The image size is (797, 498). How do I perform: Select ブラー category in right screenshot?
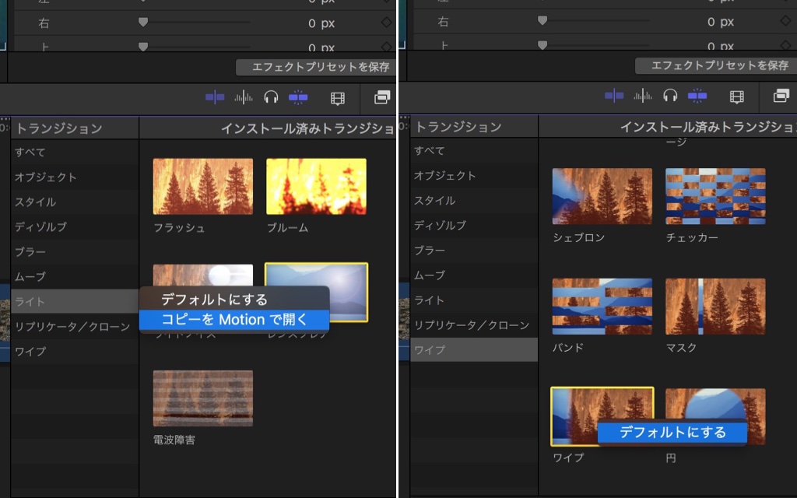click(x=474, y=250)
